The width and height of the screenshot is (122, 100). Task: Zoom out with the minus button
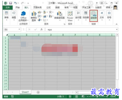pyautogui.click(x=88, y=97)
